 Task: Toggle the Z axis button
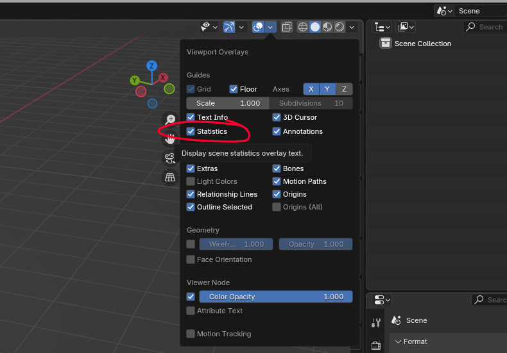344,89
